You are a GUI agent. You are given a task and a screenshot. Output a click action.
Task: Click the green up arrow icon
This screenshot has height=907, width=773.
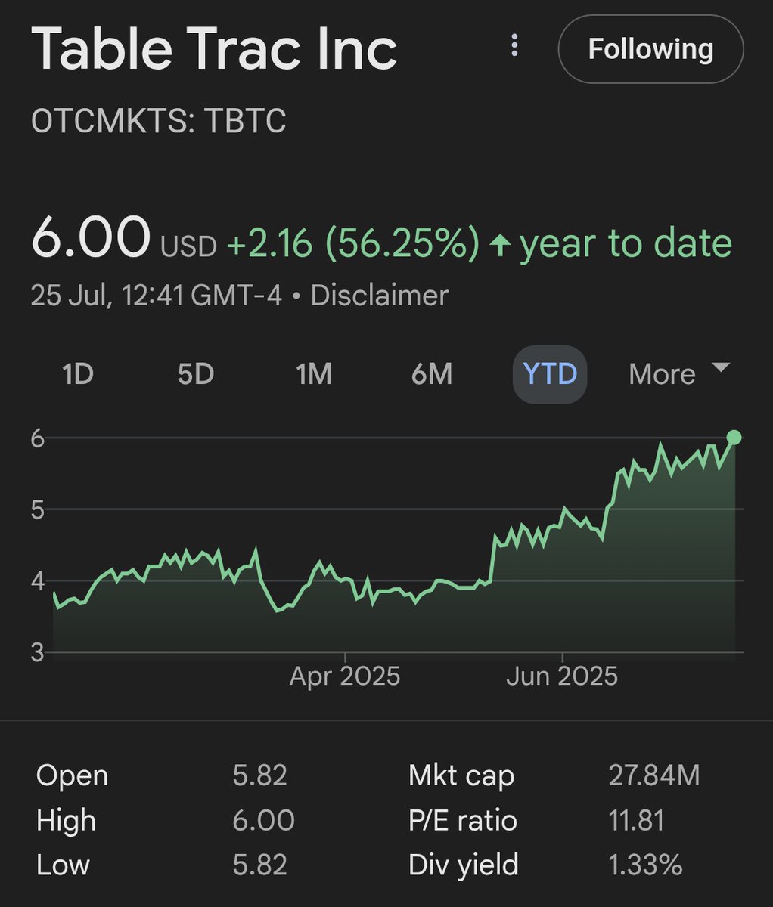(x=499, y=244)
